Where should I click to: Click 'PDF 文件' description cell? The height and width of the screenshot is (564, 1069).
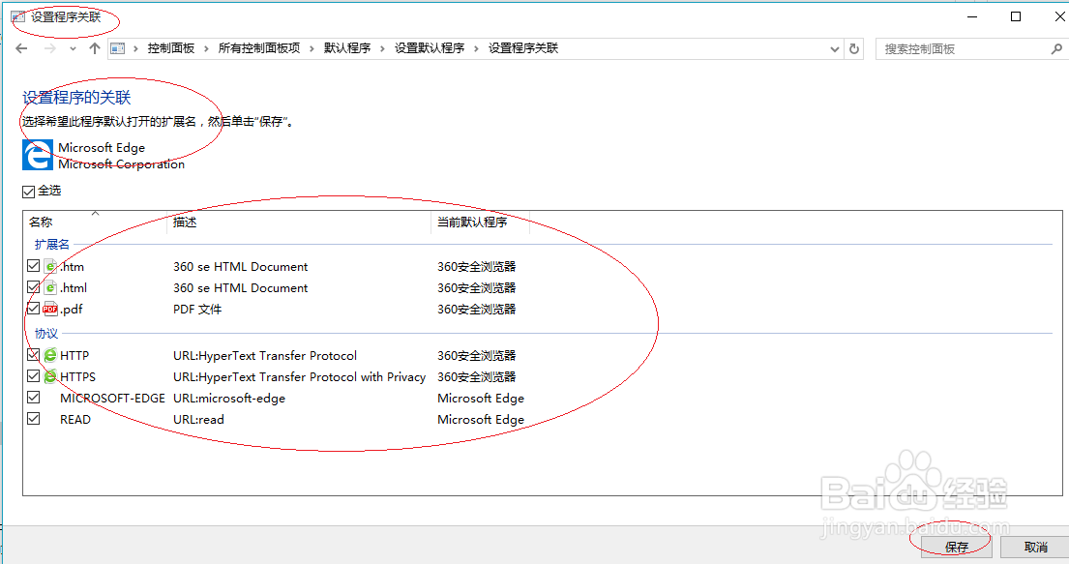coord(197,310)
